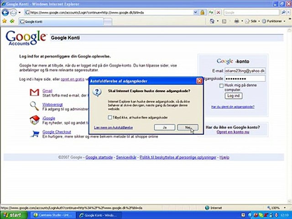Click the Google Accounts logo
Screen dimensions: 292x219
pyautogui.click(x=26, y=38)
